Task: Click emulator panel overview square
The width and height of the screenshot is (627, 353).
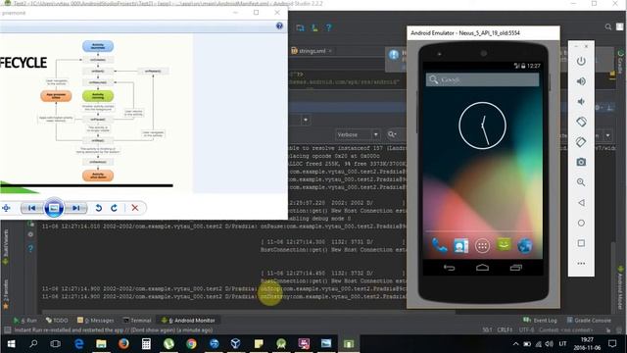Action: pos(581,243)
